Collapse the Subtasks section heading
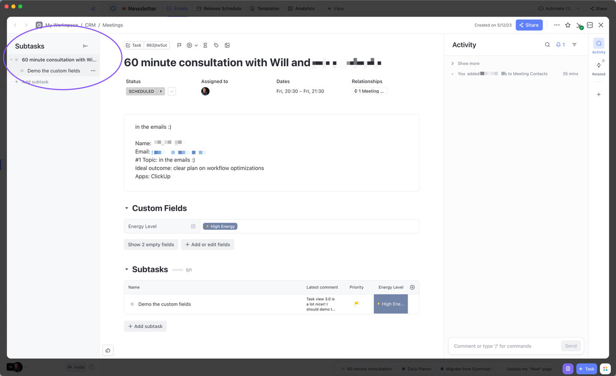Viewport: 616px width, 376px height. tap(127, 269)
